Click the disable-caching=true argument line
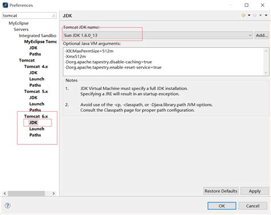The width and height of the screenshot is (271, 215). tap(108, 62)
